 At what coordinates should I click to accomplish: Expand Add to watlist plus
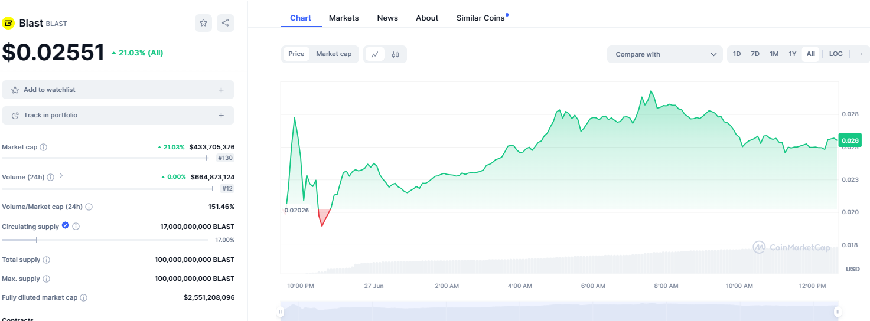(x=221, y=90)
